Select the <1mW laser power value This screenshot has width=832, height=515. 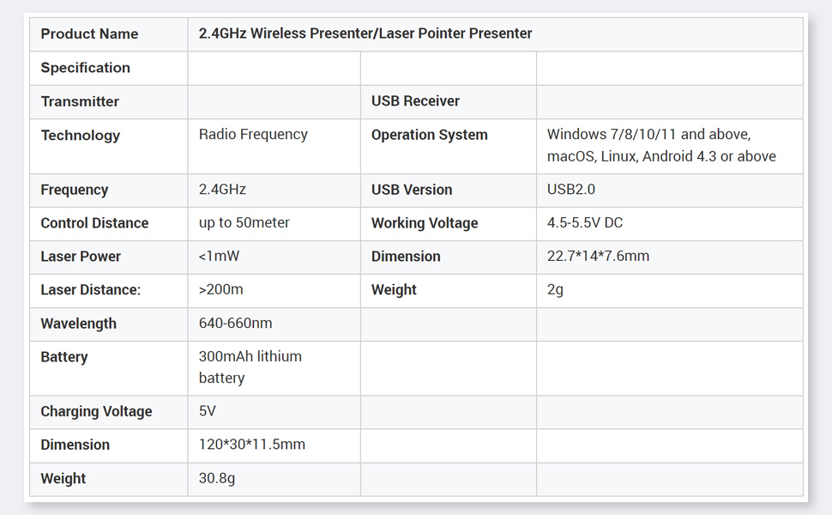click(220, 257)
